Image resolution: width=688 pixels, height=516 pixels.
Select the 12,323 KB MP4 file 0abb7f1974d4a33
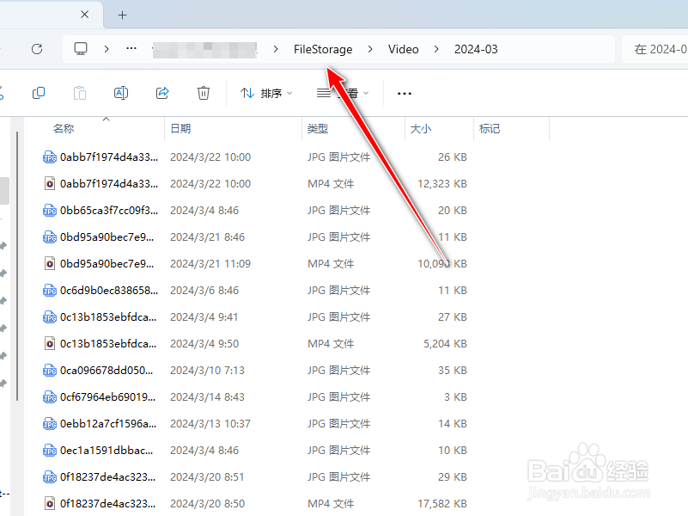[254, 183]
